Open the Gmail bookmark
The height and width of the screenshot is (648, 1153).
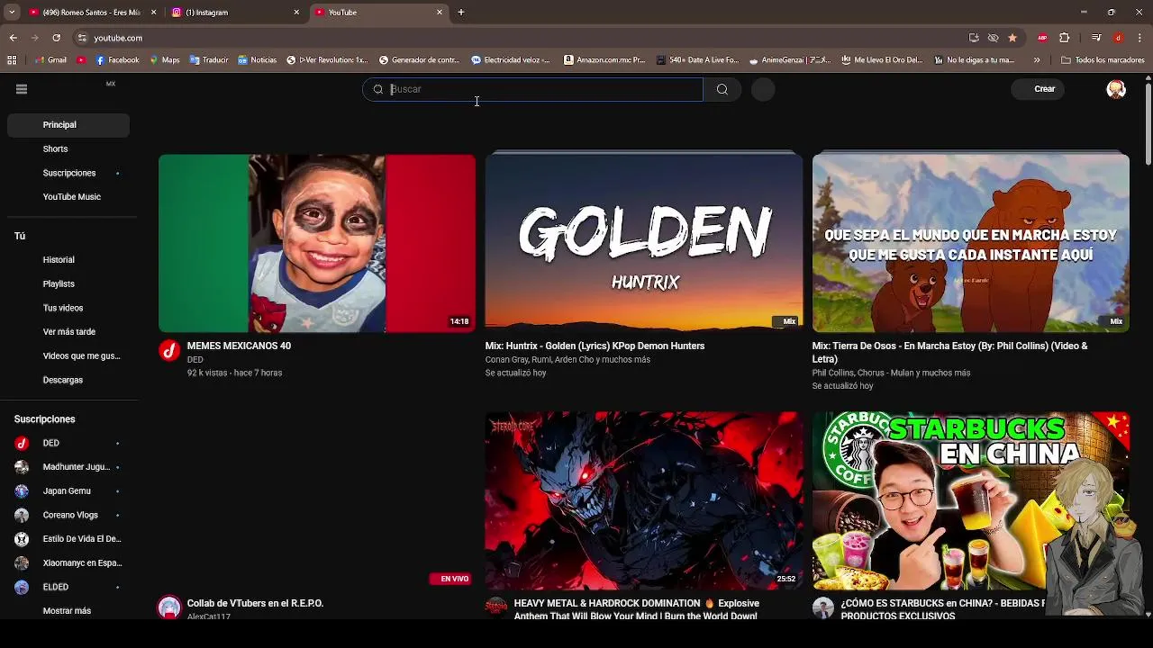[x=50, y=60]
